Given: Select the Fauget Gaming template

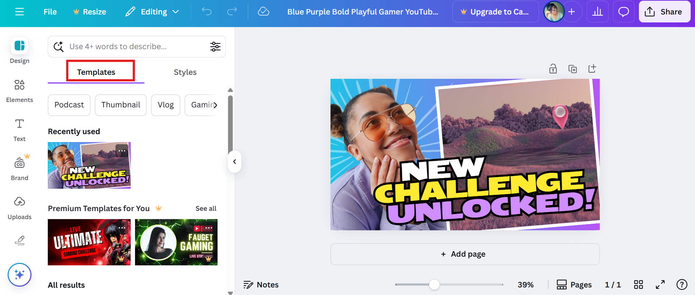Looking at the screenshot, I should (176, 242).
